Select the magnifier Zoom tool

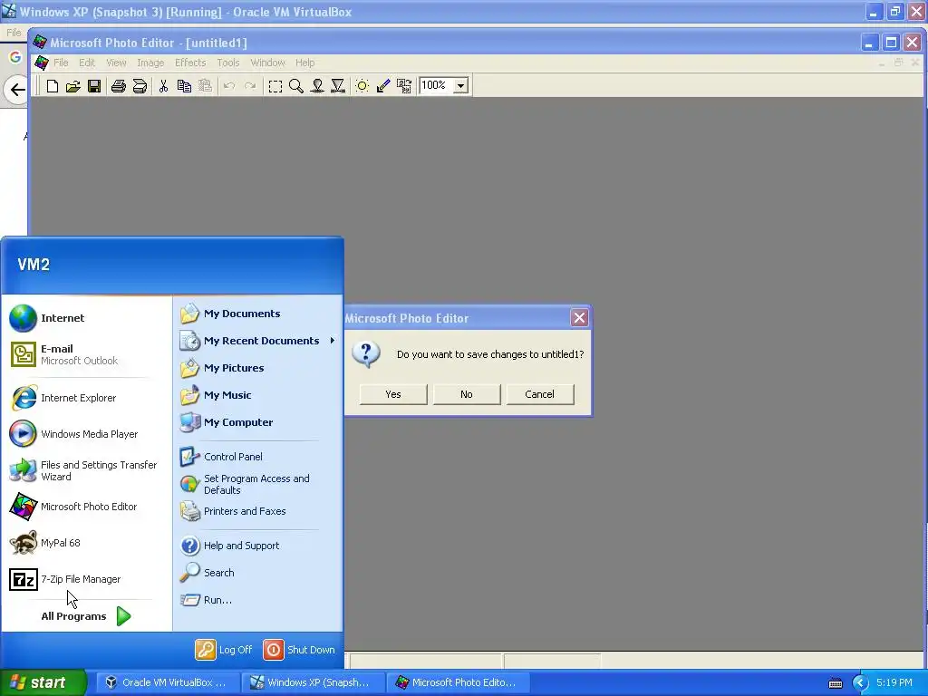point(296,86)
